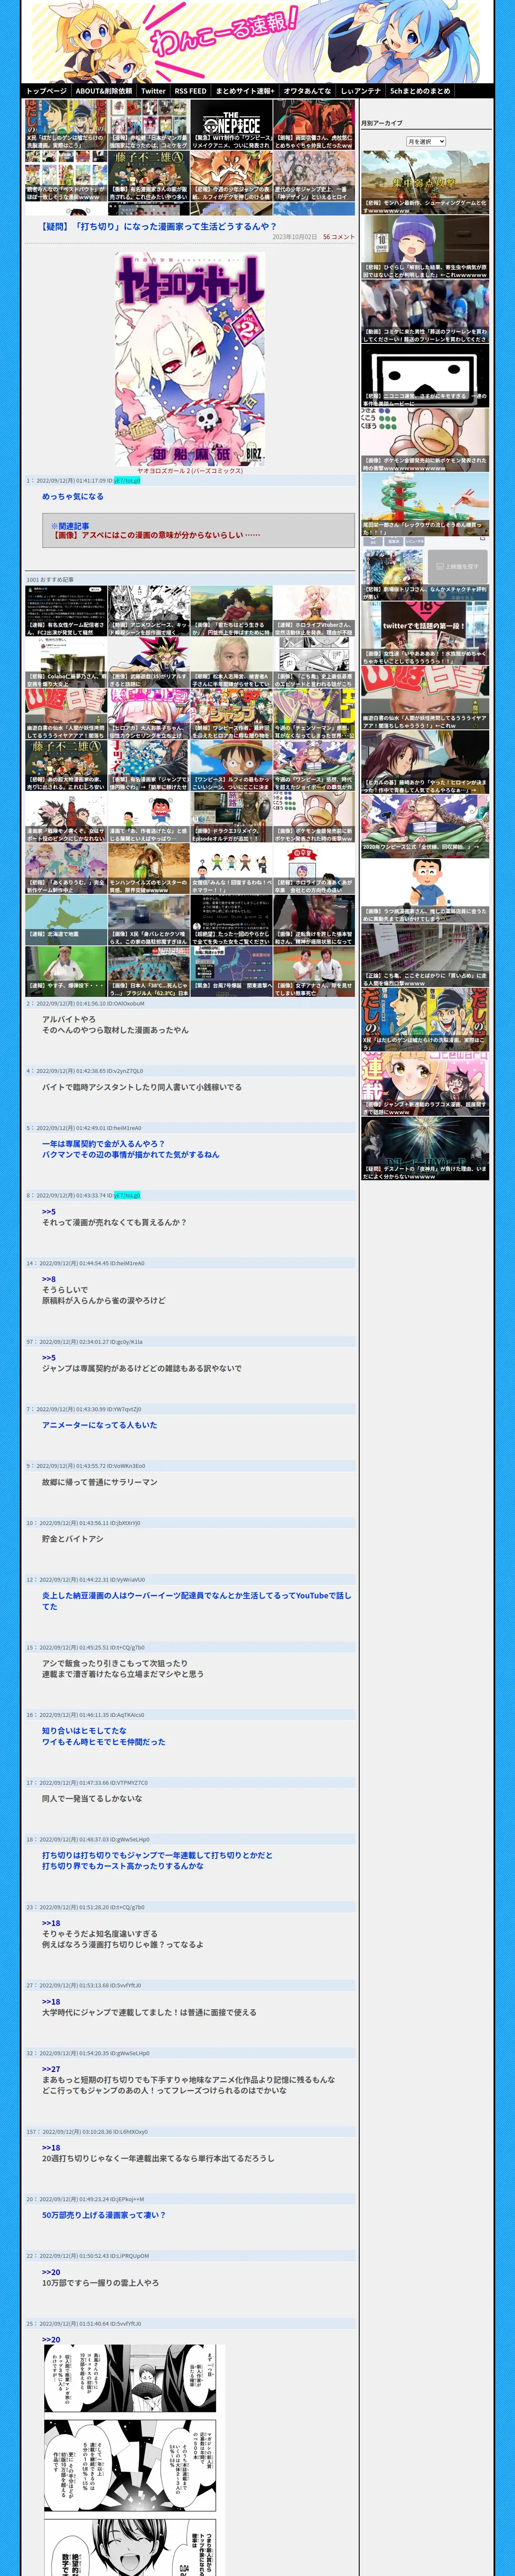Open the ABOUT&削除依頼 menu item

104,91
